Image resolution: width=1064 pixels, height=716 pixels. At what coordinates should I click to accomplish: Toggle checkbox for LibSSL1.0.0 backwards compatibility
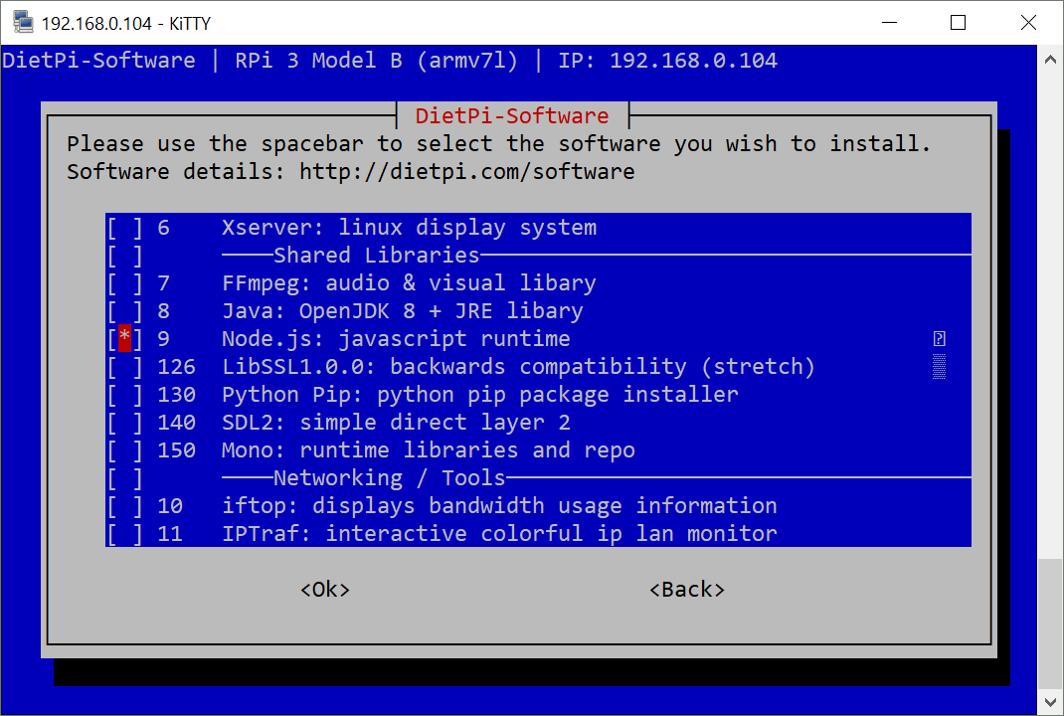click(x=125, y=367)
